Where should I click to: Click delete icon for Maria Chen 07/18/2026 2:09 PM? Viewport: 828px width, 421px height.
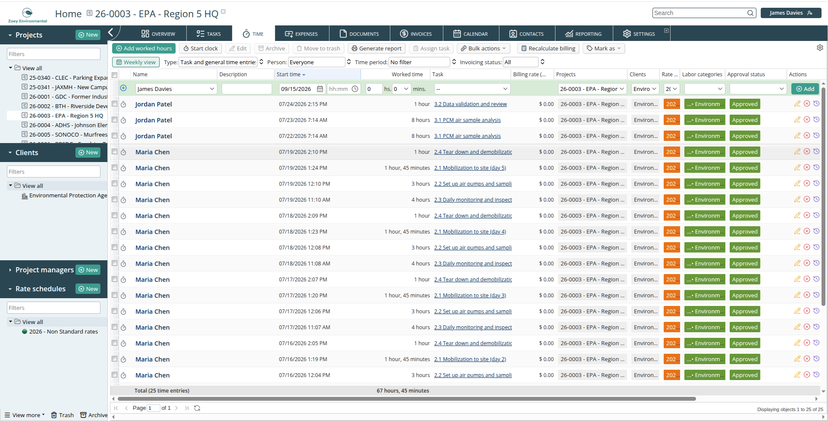click(x=806, y=215)
